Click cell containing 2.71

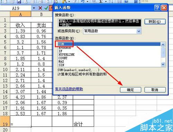[20, 80]
